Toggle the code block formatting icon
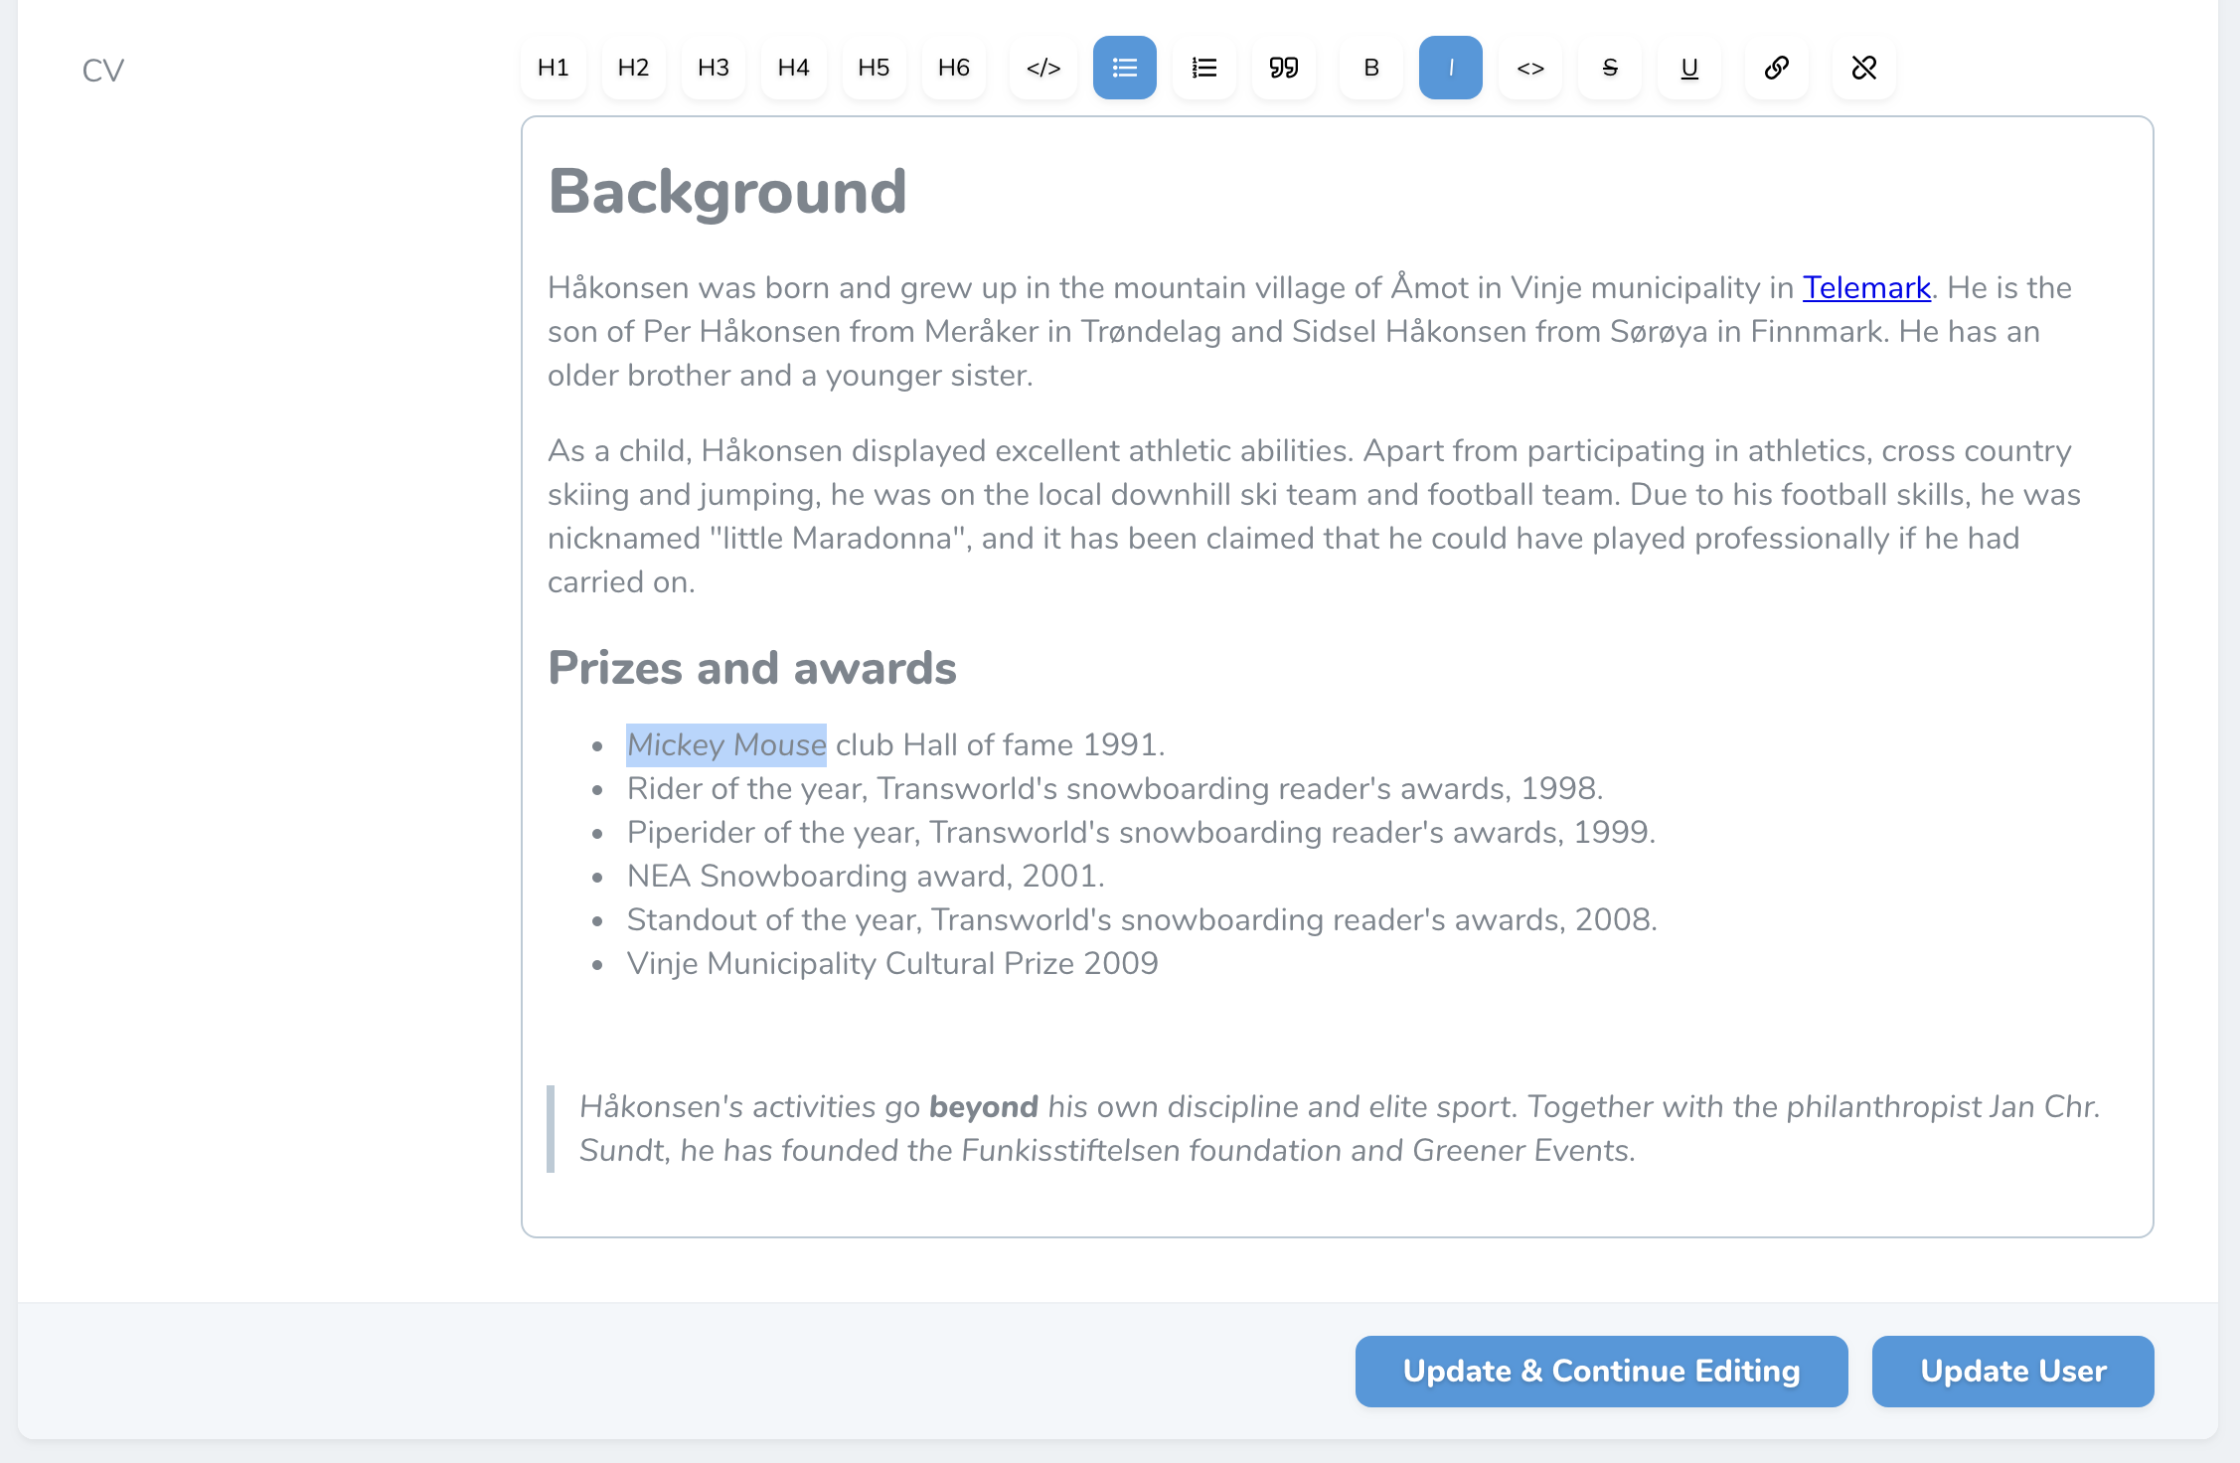2240x1463 pixels. point(1043,69)
